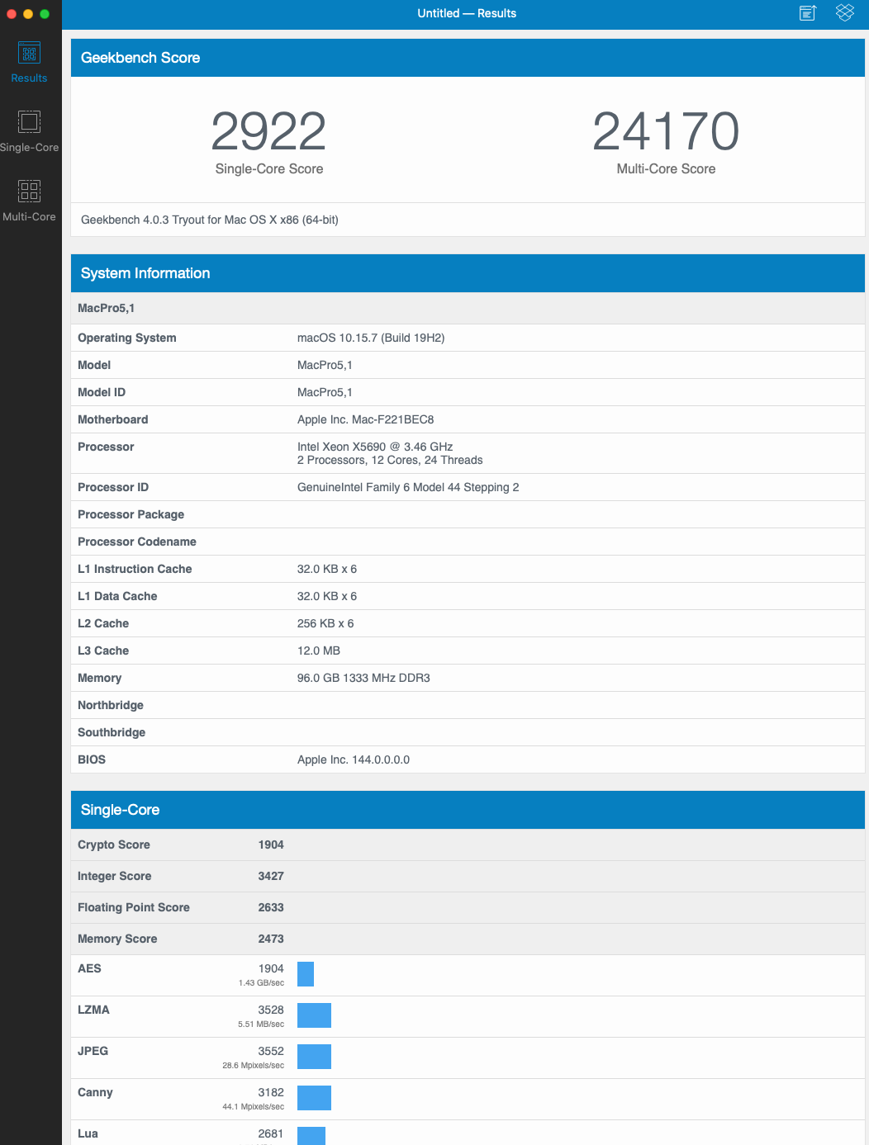Click the LZMA score 3528
This screenshot has height=1145, width=869.
pyautogui.click(x=271, y=1010)
